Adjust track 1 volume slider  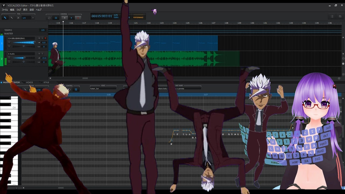(24, 42)
